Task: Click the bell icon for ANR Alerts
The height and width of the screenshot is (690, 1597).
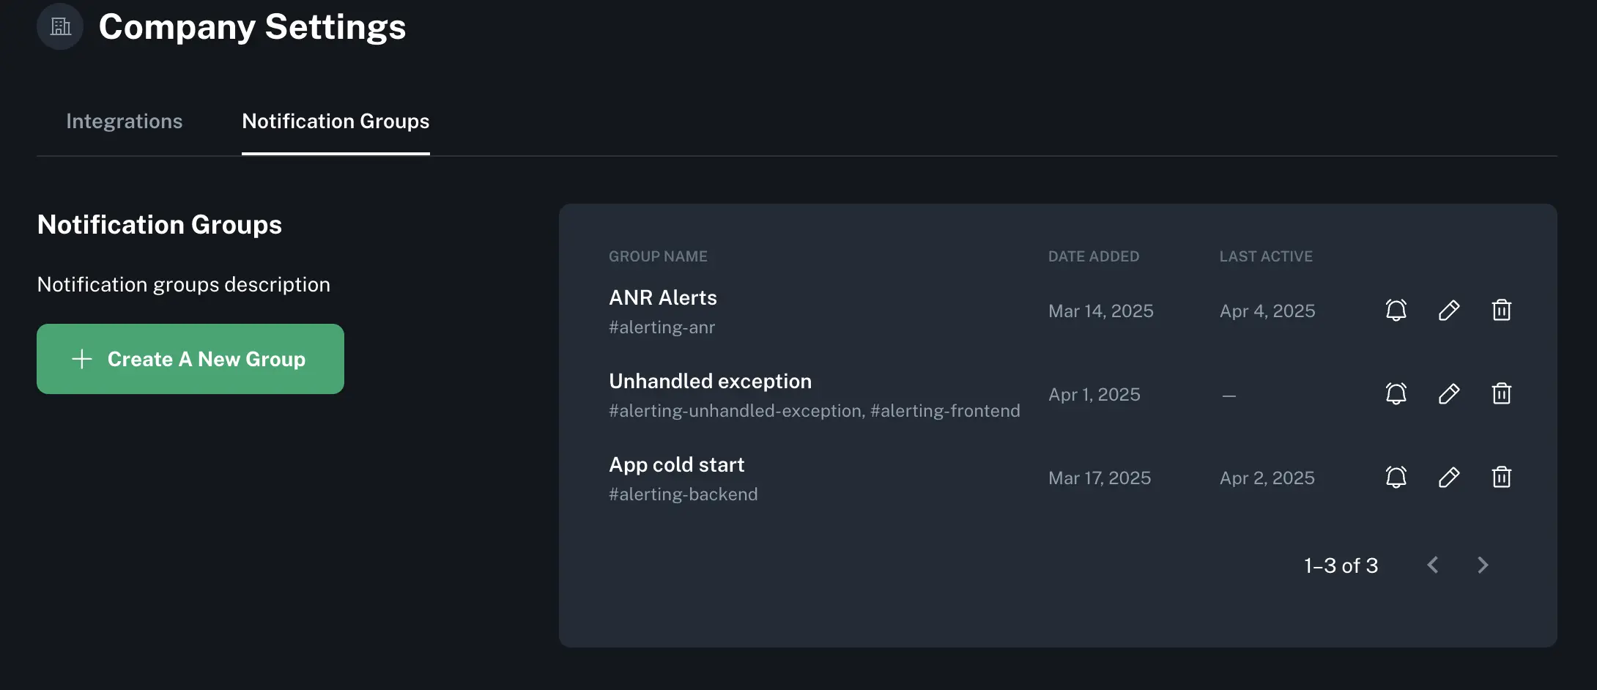Action: tap(1396, 311)
